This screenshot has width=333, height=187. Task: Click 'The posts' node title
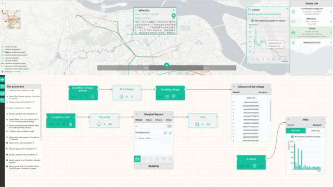click(105, 117)
